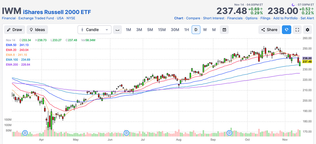Click Add to Portfolio link
Screen dimensions: 316x144
coord(285,18)
